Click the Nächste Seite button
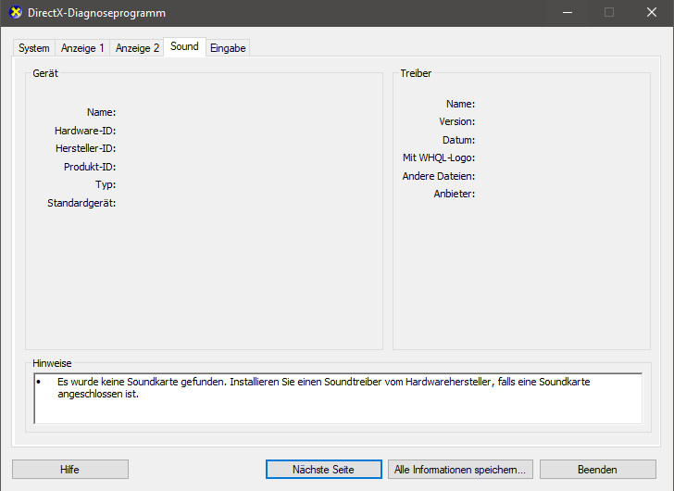Screen dimensions: 674x491 coord(324,469)
